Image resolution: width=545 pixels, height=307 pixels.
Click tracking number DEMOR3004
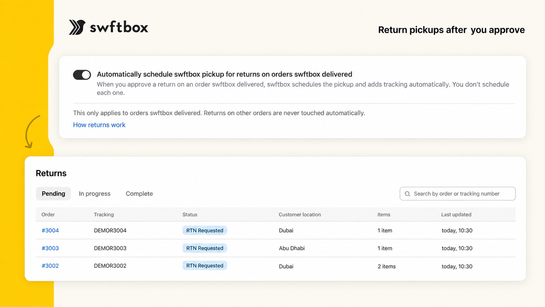point(110,231)
